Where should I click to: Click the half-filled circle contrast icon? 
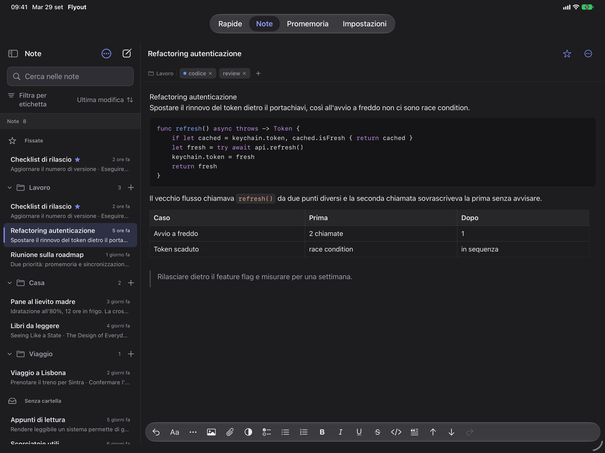pos(248,432)
